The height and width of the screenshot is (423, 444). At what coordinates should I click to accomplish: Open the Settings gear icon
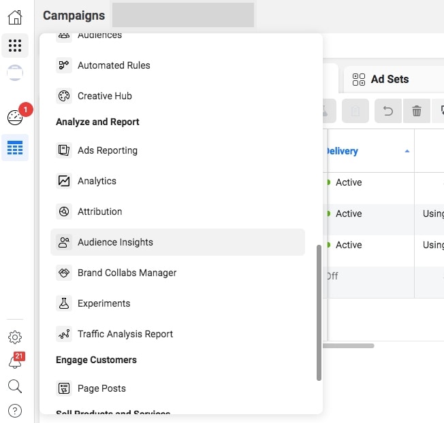click(15, 337)
